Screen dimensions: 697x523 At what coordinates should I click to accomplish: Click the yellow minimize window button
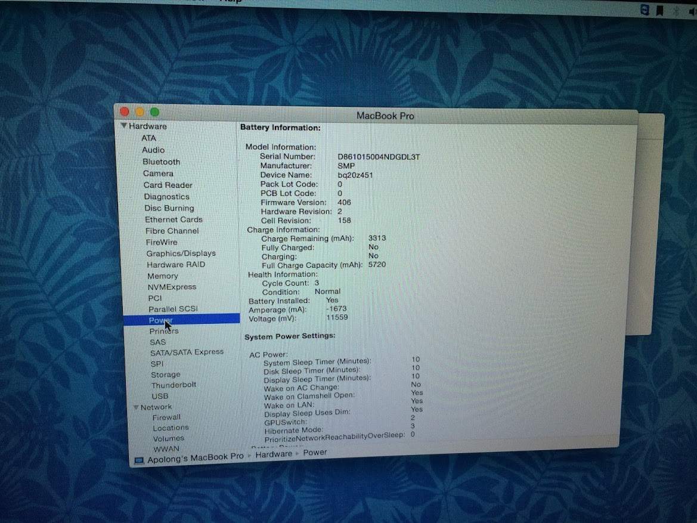140,112
